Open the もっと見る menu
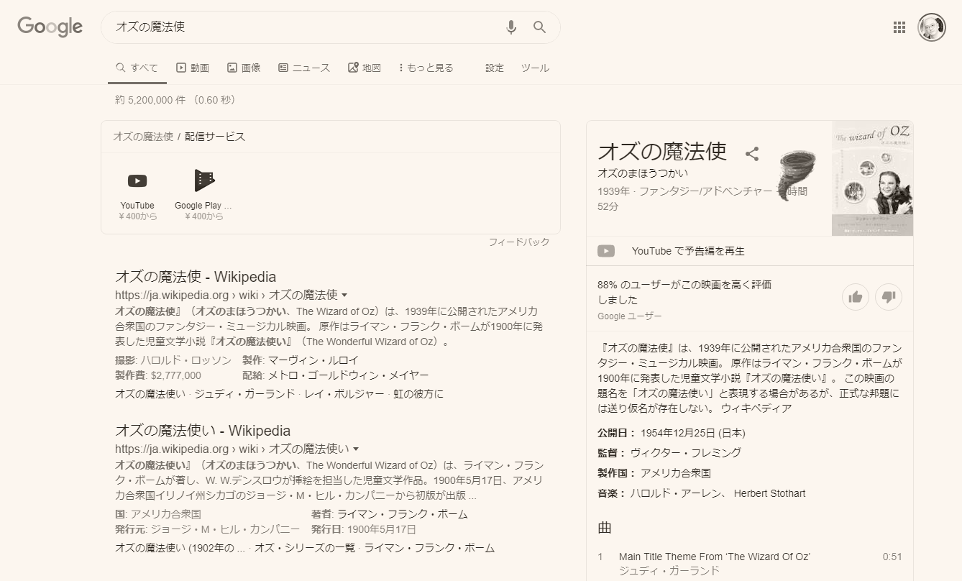 [x=426, y=68]
